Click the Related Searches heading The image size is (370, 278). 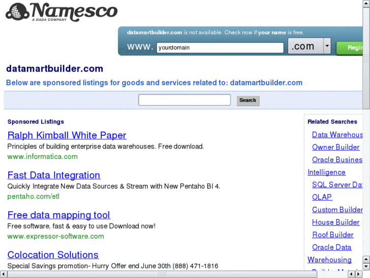332,121
